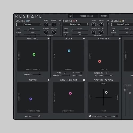Open the MowerLow sample dropdown
Screen dimensions: 133x133
coord(76,24)
